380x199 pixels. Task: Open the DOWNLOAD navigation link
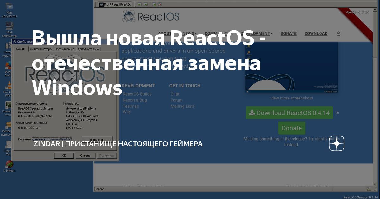coord(316,33)
